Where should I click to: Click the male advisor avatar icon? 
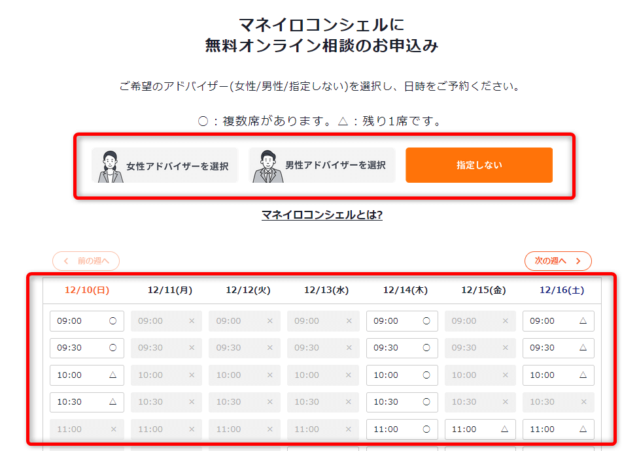[268, 166]
